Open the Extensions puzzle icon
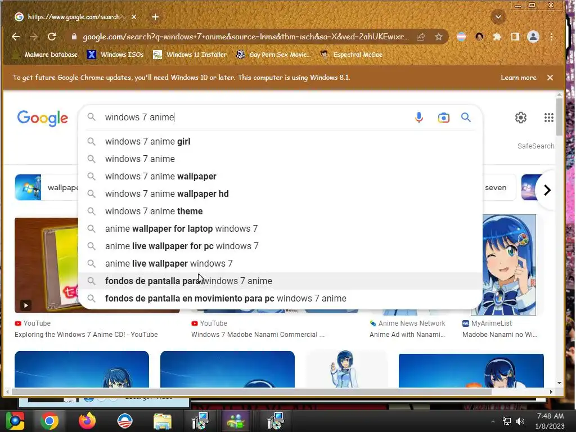Screen dimensions: 576x432 click(x=497, y=37)
